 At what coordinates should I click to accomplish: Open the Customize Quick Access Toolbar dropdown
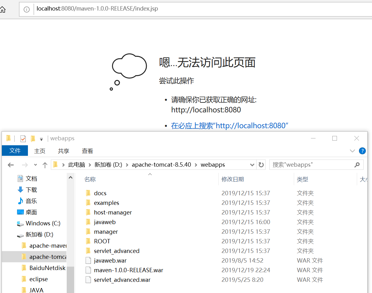(x=41, y=139)
